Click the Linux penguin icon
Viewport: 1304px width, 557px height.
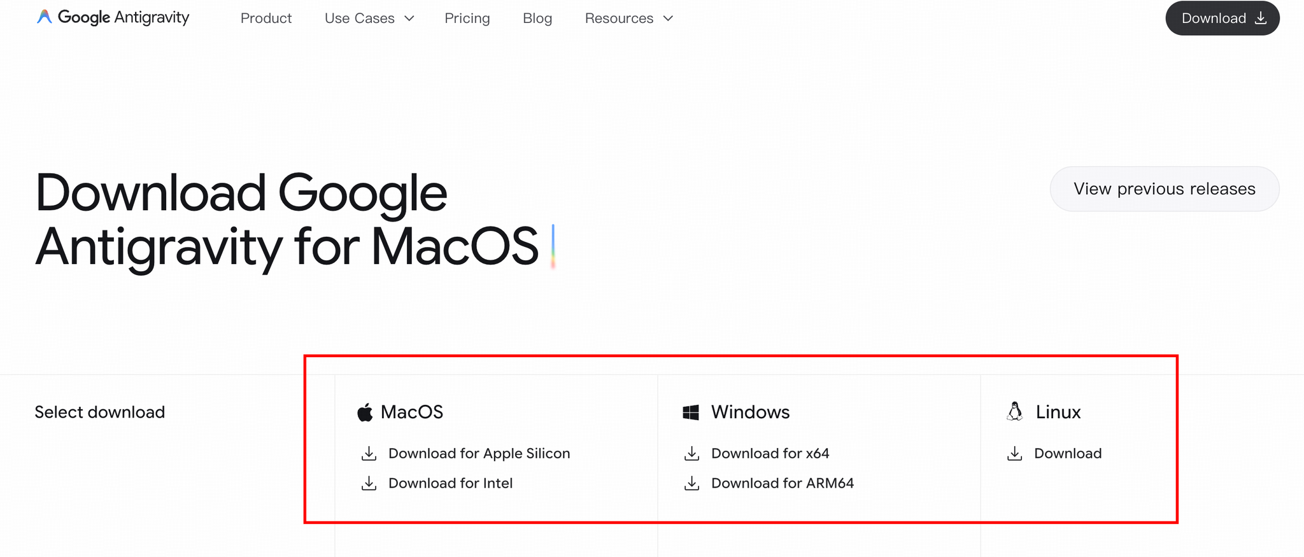pos(1015,412)
